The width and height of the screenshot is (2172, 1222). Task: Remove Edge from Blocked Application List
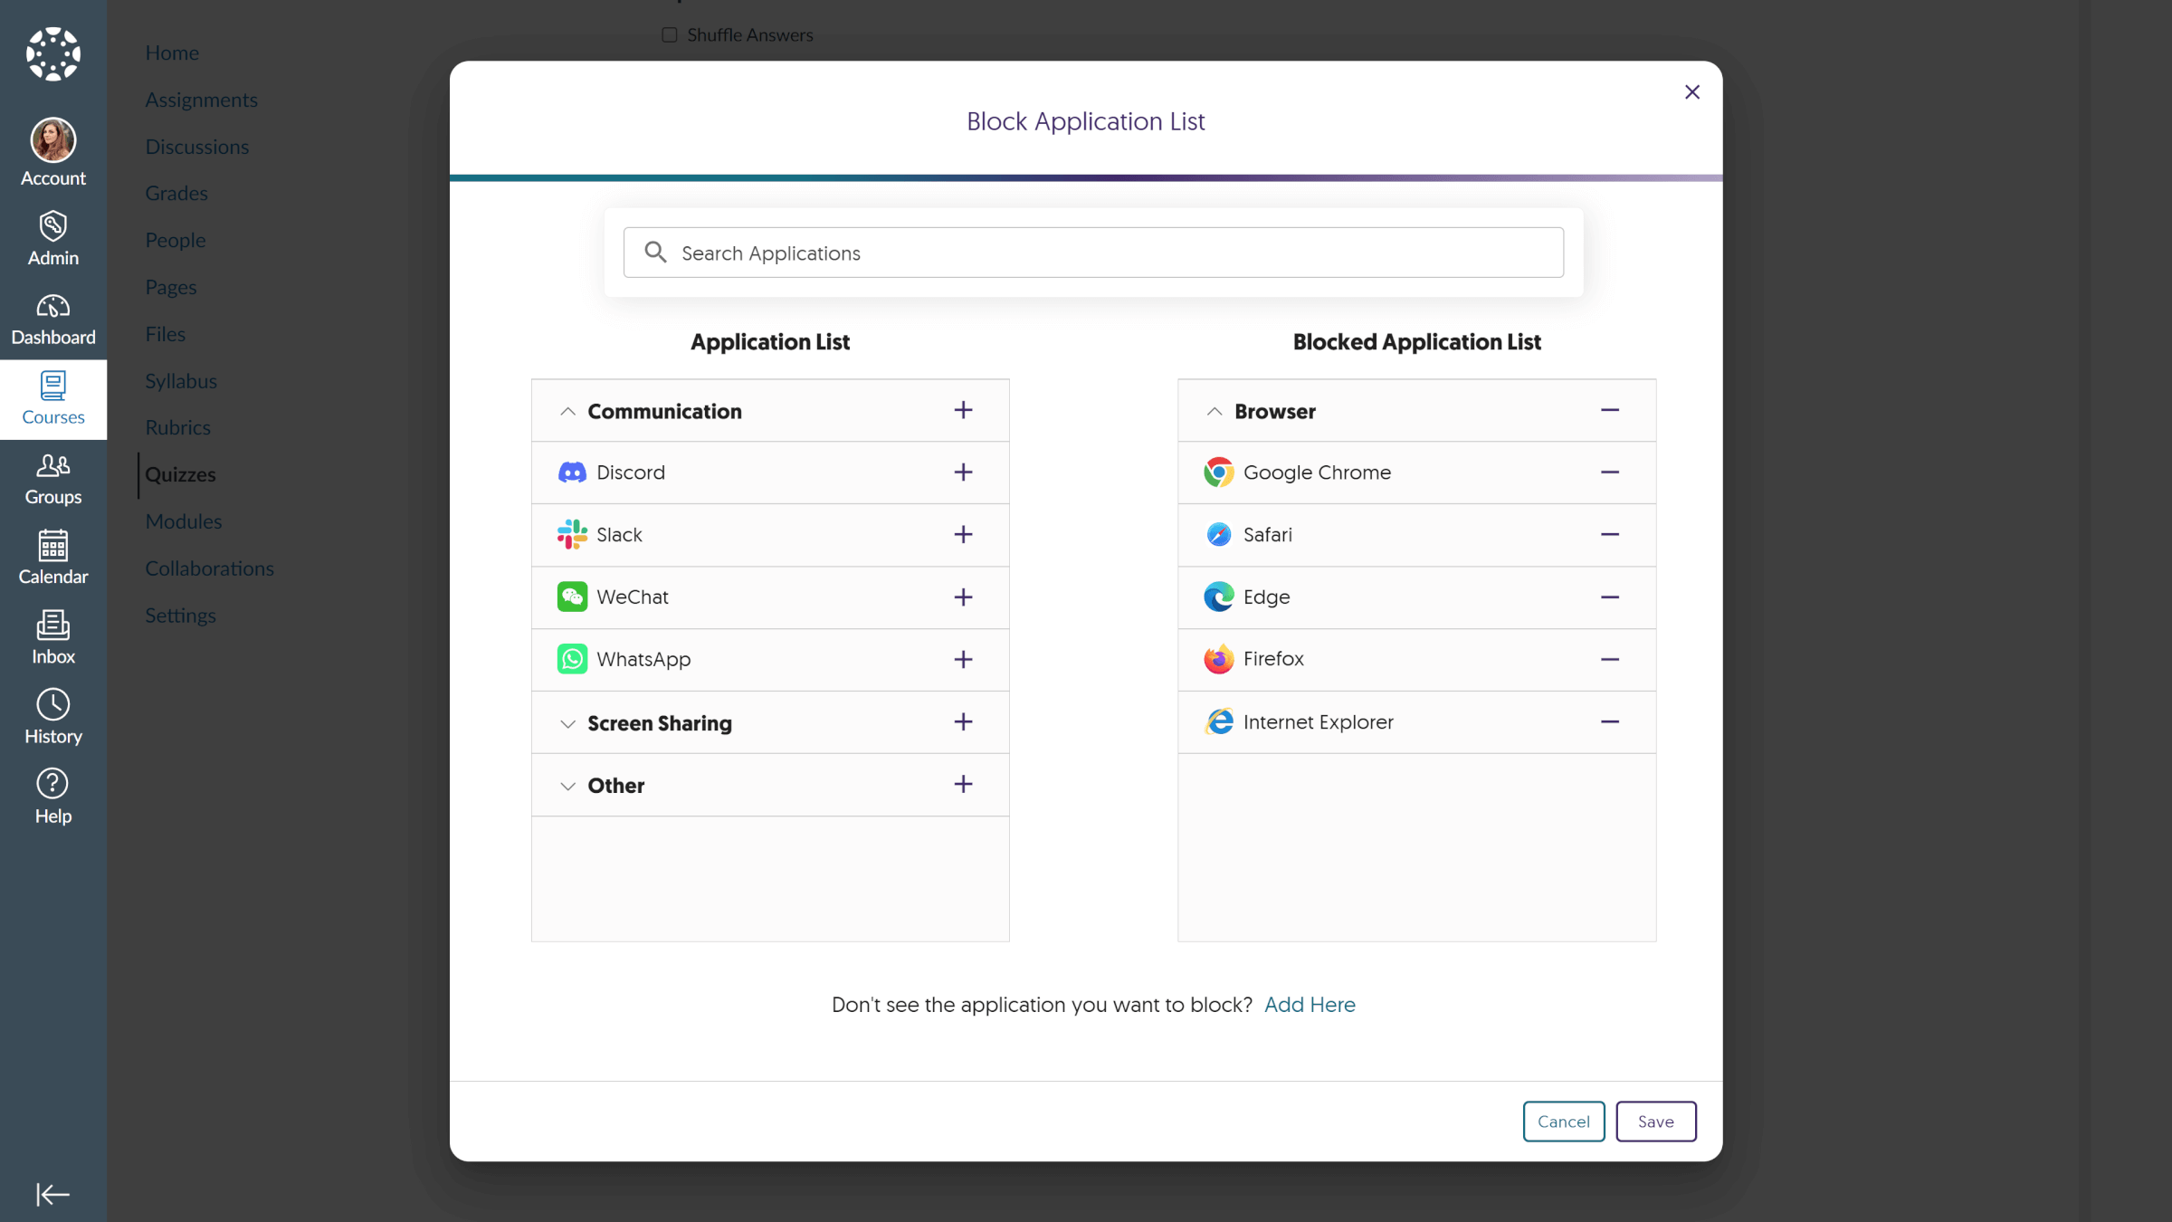[1610, 597]
